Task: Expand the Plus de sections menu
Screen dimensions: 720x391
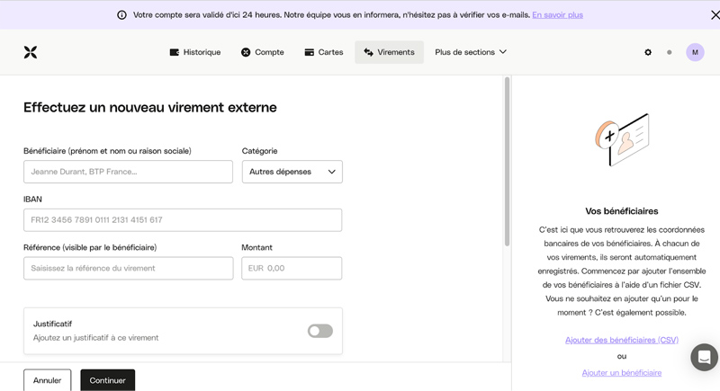Action: (x=471, y=52)
